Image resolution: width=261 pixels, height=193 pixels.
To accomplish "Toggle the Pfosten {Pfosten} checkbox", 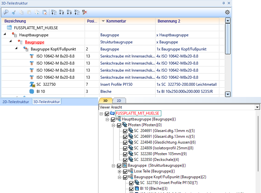I will pos(119,125).
